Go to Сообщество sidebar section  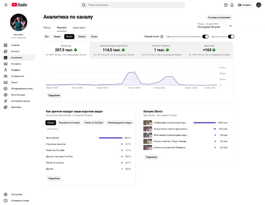tap(17, 76)
